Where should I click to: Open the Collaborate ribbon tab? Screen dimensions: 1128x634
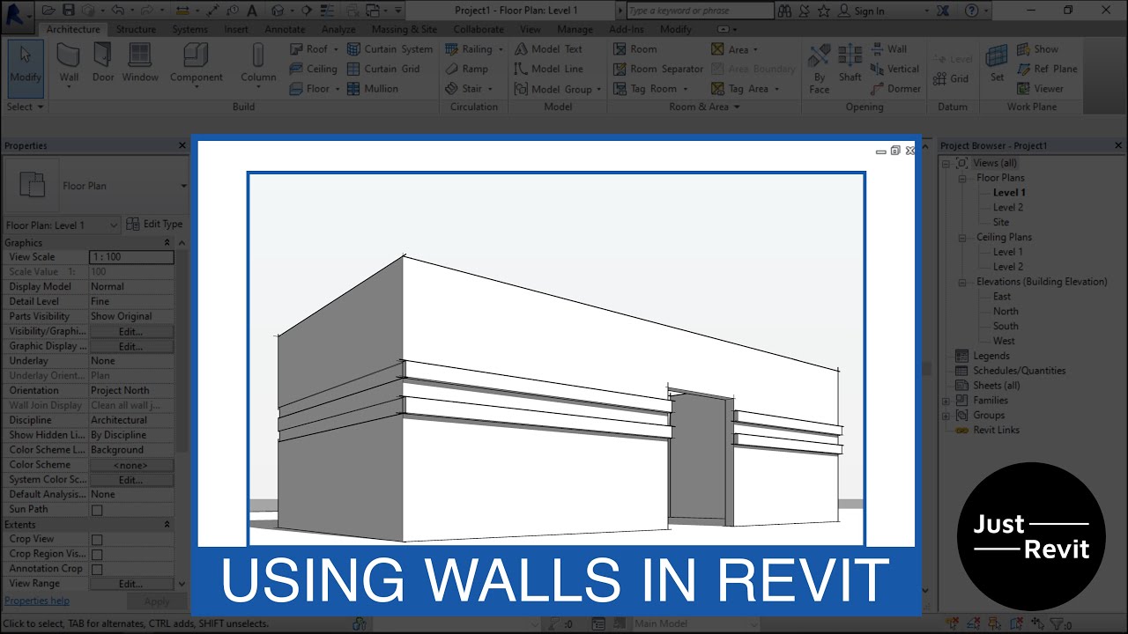point(479,29)
